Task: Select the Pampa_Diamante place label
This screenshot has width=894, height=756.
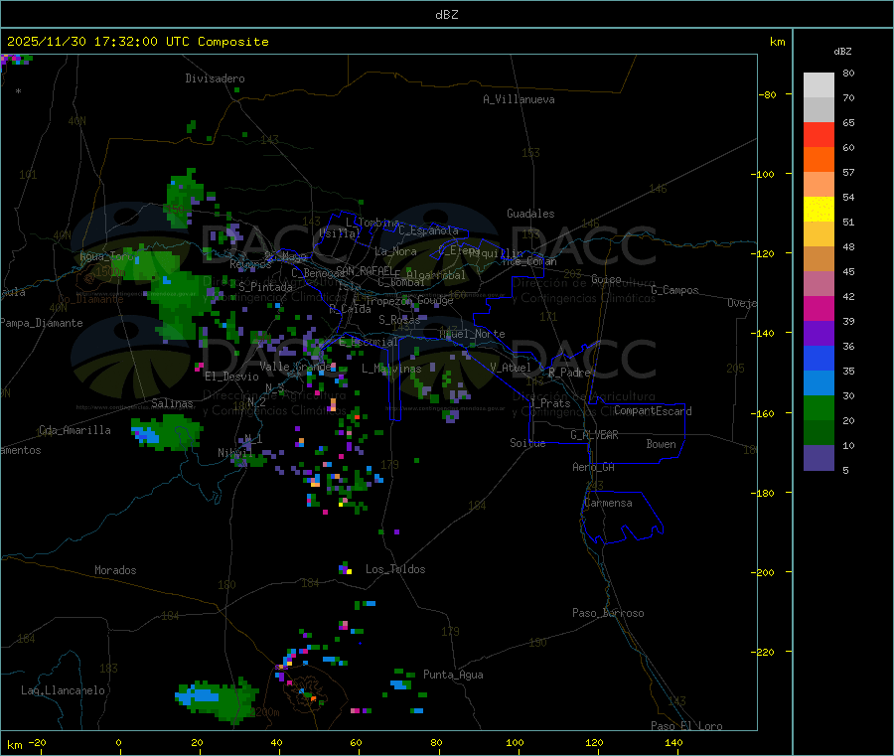Action: pyautogui.click(x=42, y=323)
